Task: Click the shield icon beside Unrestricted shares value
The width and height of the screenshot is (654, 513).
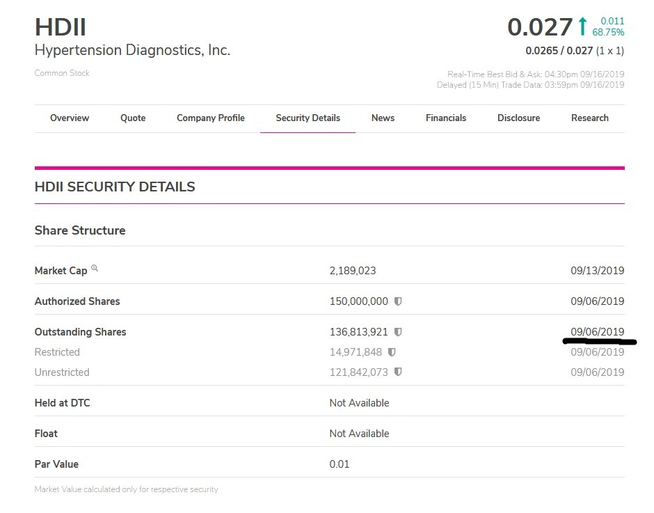Action: [398, 372]
